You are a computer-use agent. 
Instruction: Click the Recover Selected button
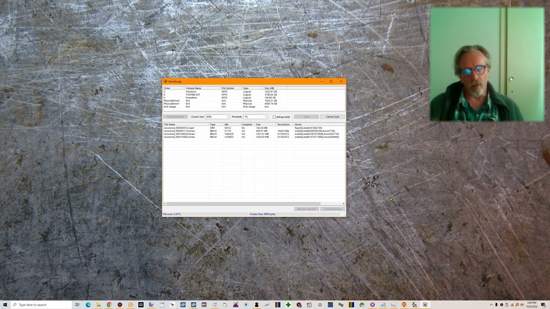click(306, 209)
